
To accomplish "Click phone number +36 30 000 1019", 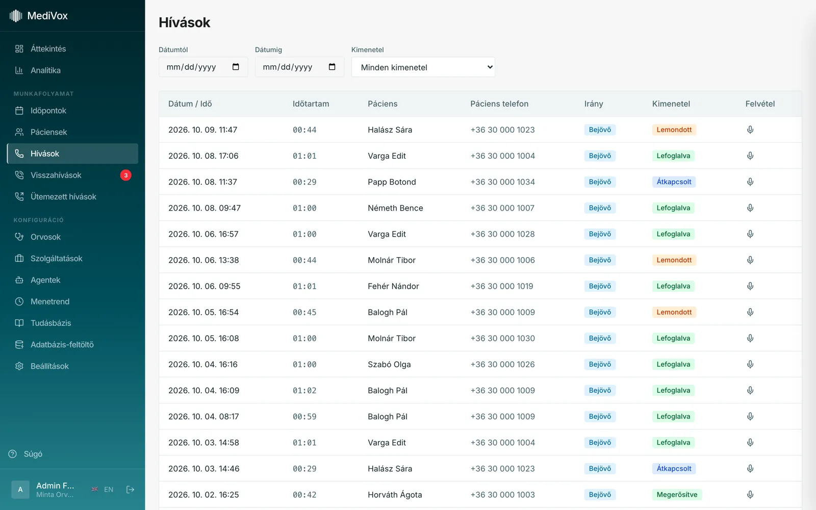I will coord(502,286).
